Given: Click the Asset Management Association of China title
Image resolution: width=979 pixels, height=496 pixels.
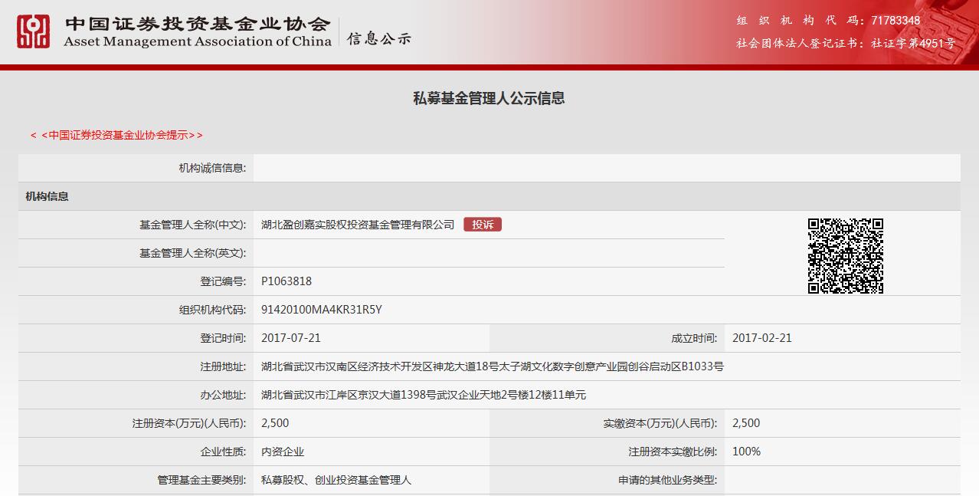Looking at the screenshot, I should (x=198, y=42).
